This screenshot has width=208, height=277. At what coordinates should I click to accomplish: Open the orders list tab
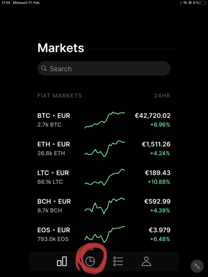click(118, 261)
